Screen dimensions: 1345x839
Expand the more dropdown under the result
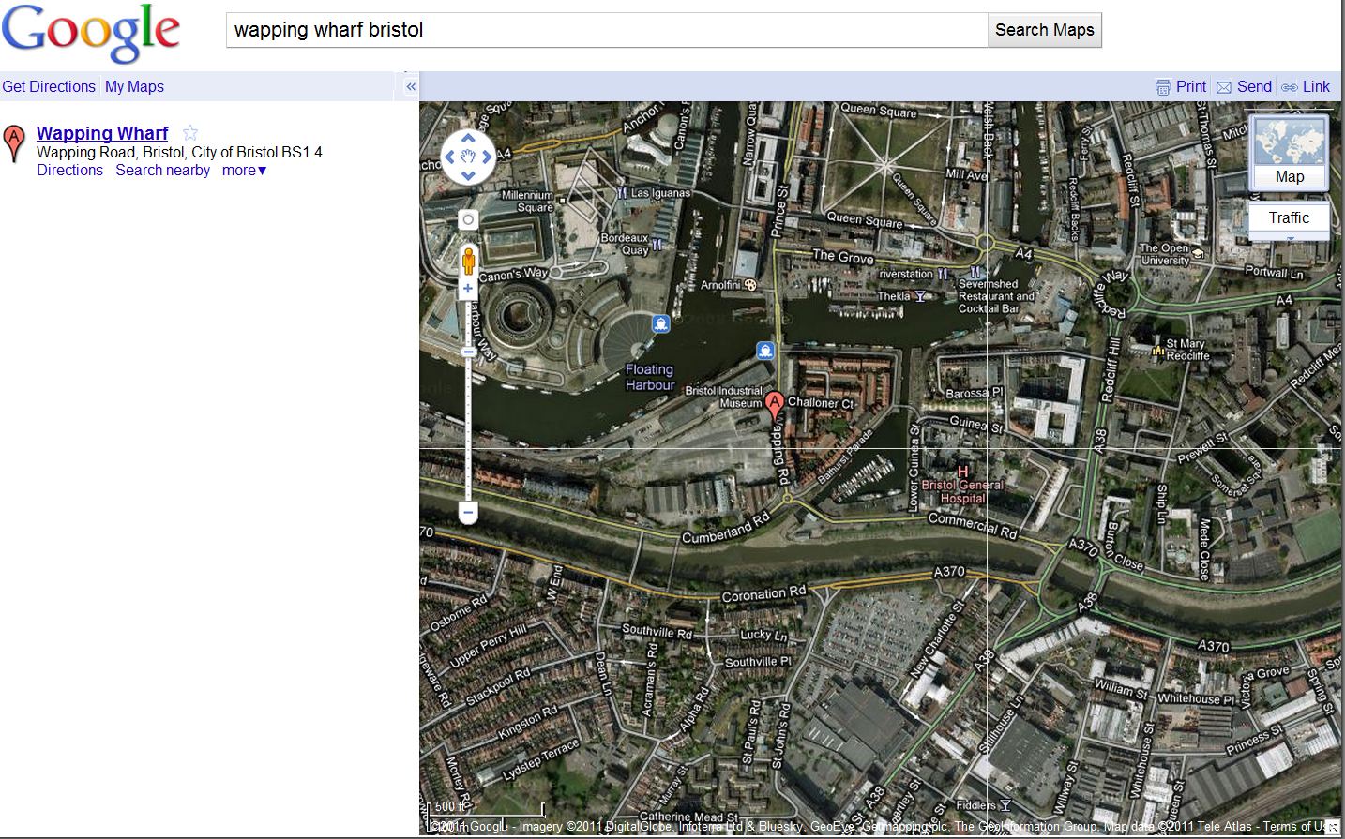(244, 170)
